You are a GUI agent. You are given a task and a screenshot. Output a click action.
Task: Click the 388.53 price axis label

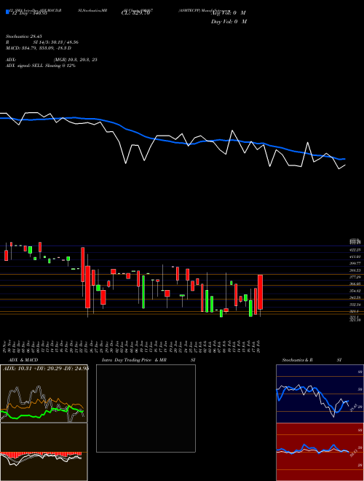point(355,270)
